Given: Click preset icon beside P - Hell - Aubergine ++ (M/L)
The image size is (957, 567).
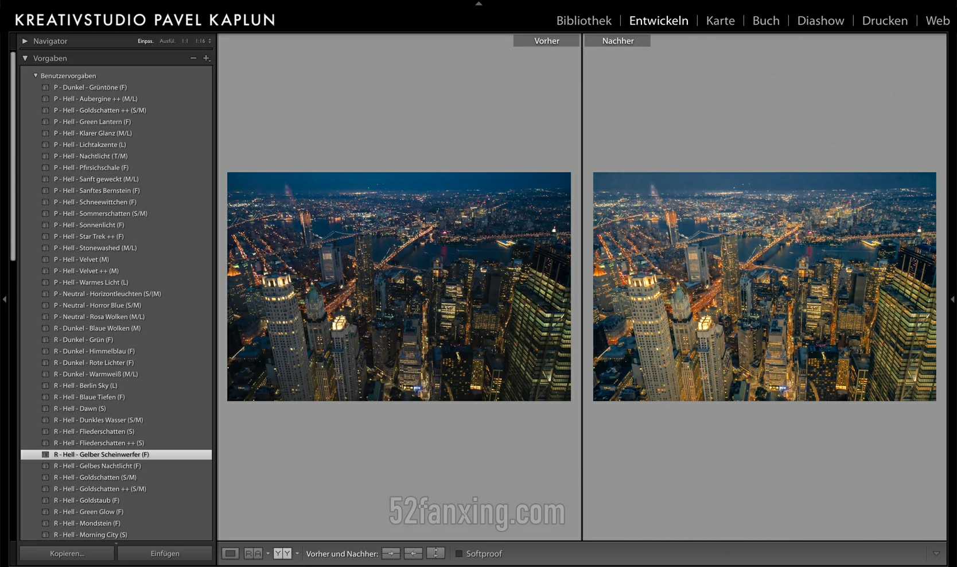Looking at the screenshot, I should coord(45,99).
